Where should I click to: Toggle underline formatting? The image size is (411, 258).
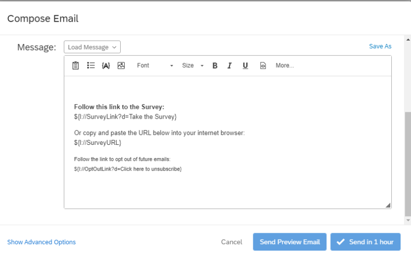(245, 65)
